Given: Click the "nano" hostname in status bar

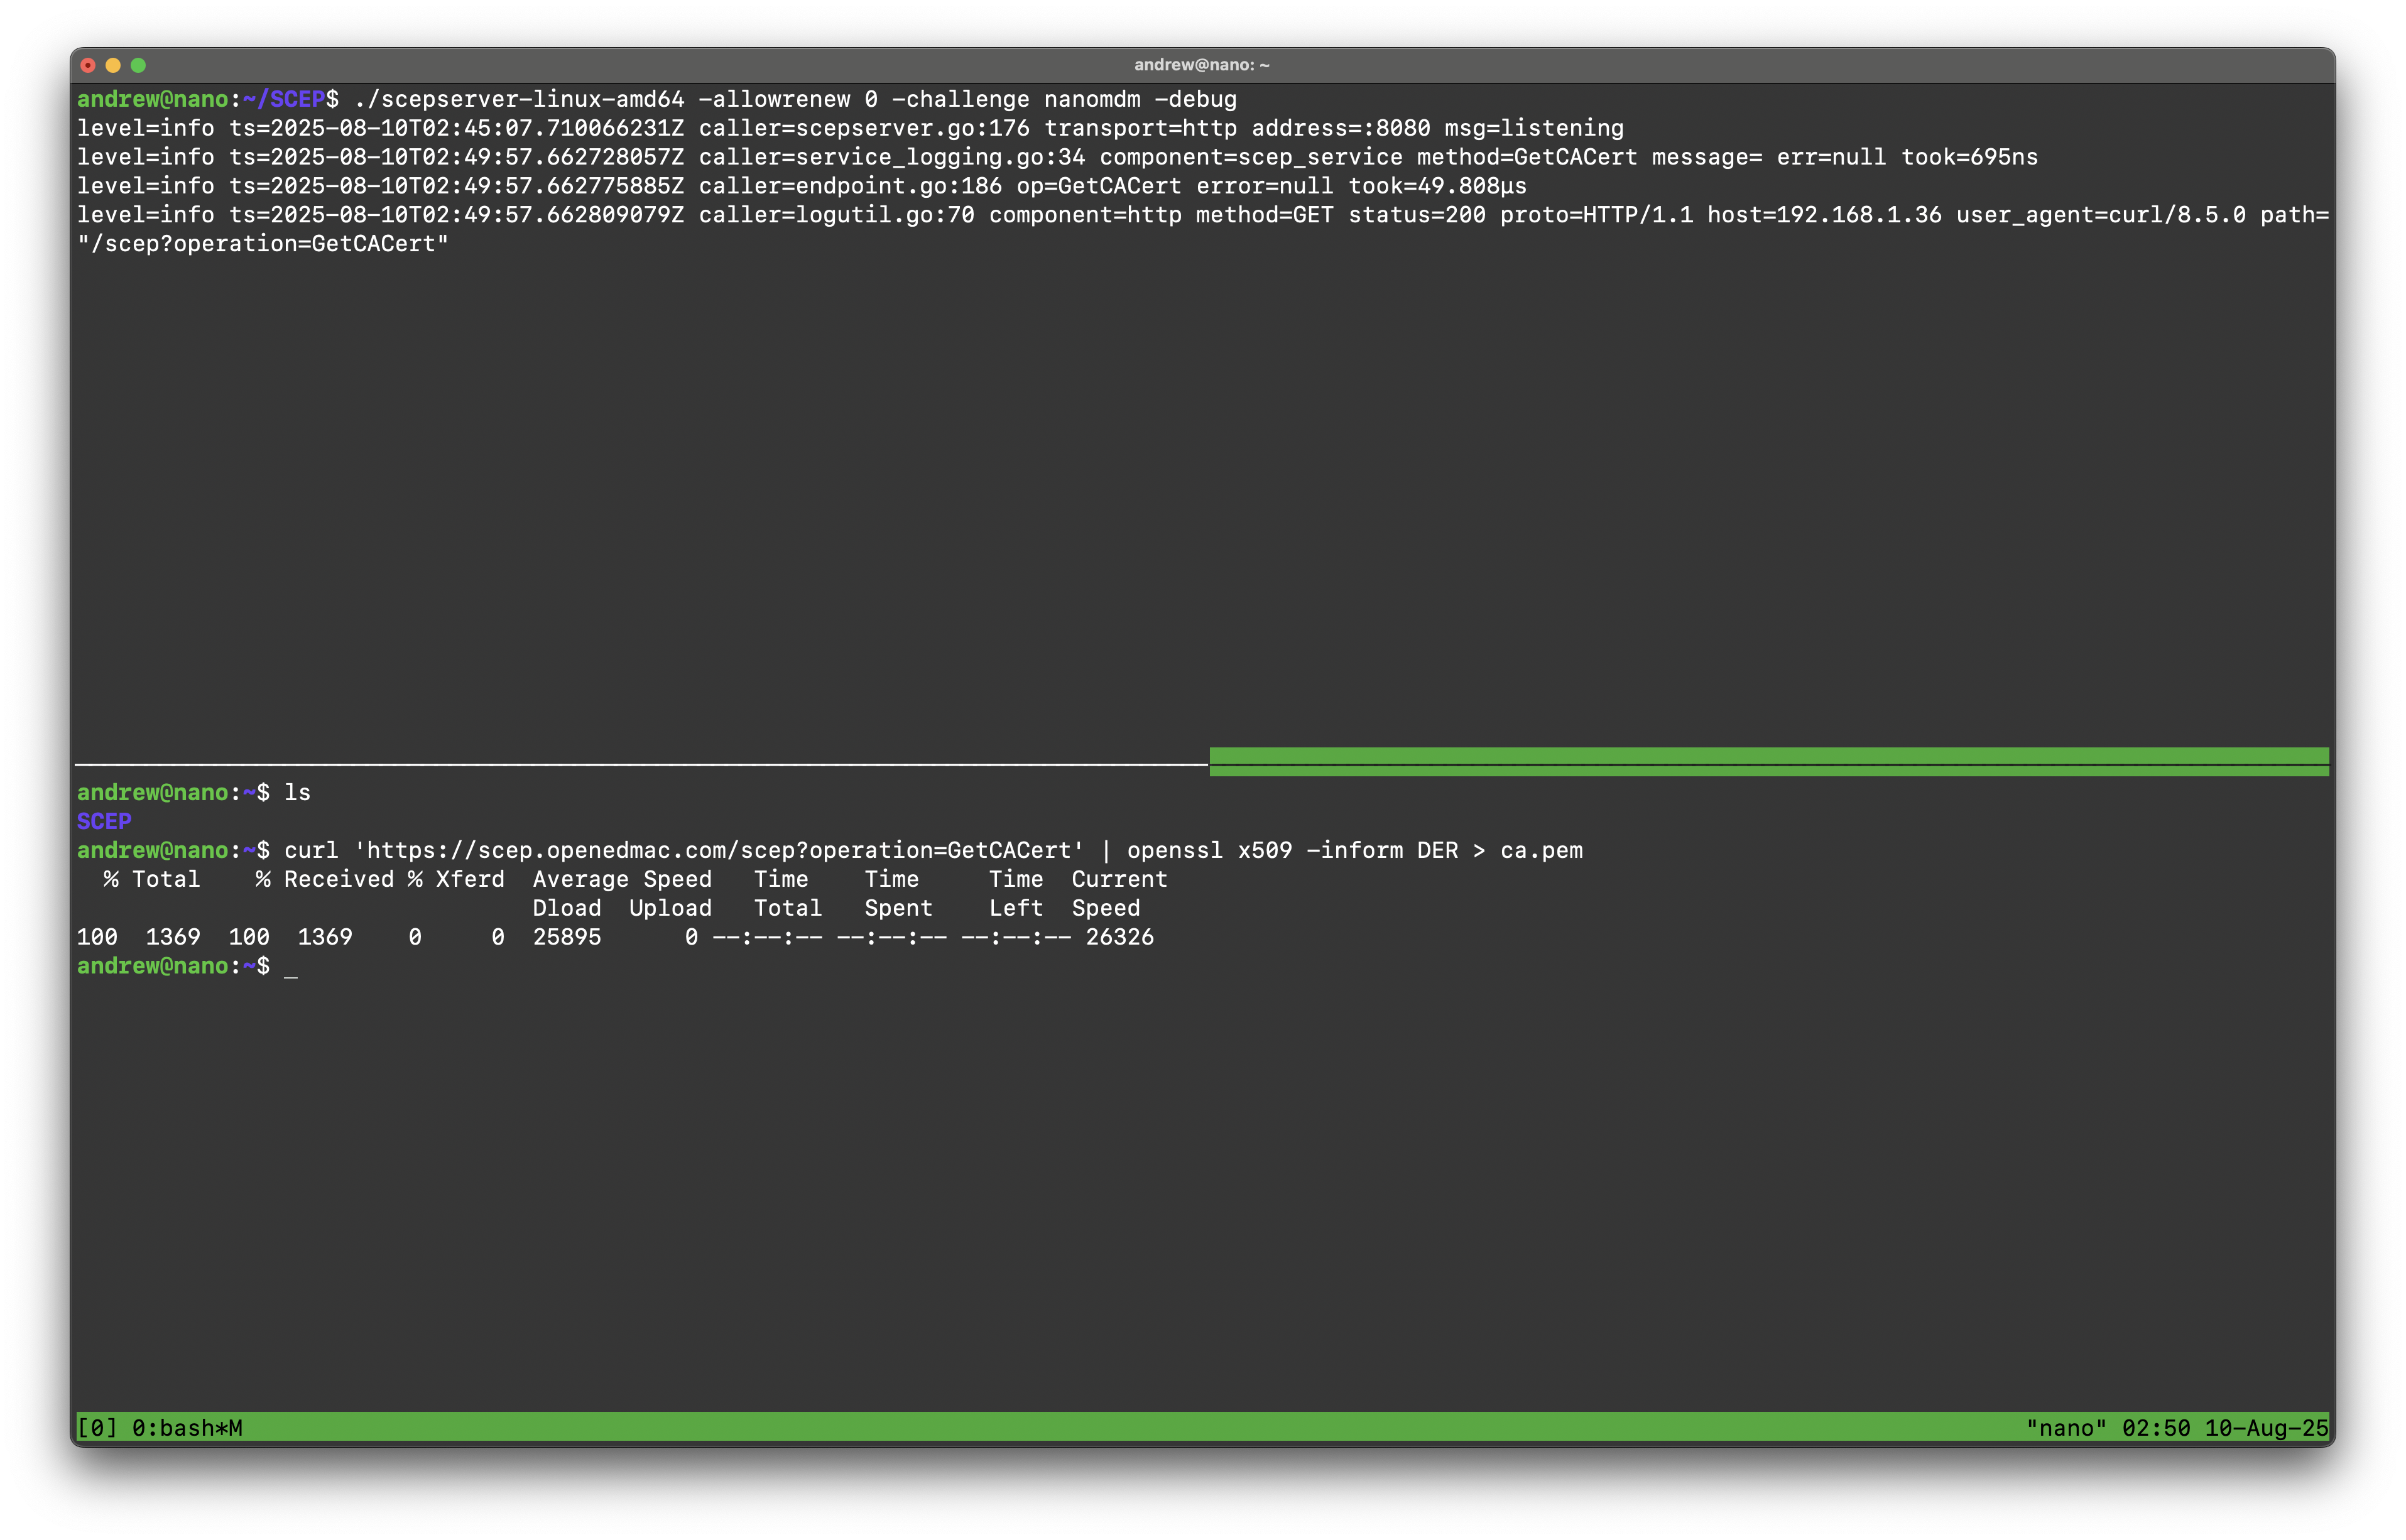Looking at the screenshot, I should tap(2065, 1428).
